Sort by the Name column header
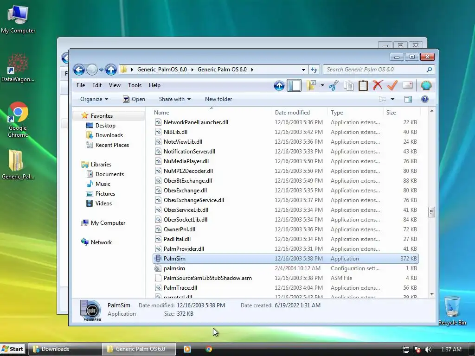 [x=212, y=113]
